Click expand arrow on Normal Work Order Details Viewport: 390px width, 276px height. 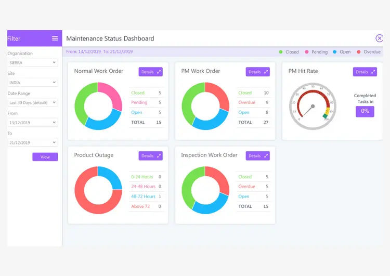159,72
